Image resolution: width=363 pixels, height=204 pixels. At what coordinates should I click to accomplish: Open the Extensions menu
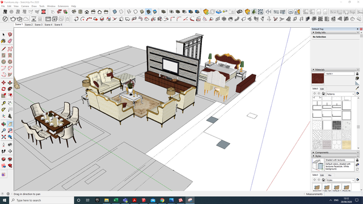63,6
